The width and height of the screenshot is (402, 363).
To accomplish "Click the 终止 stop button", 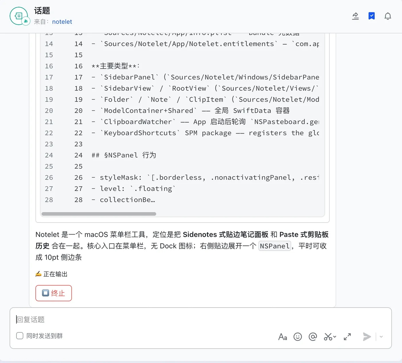I will [54, 293].
